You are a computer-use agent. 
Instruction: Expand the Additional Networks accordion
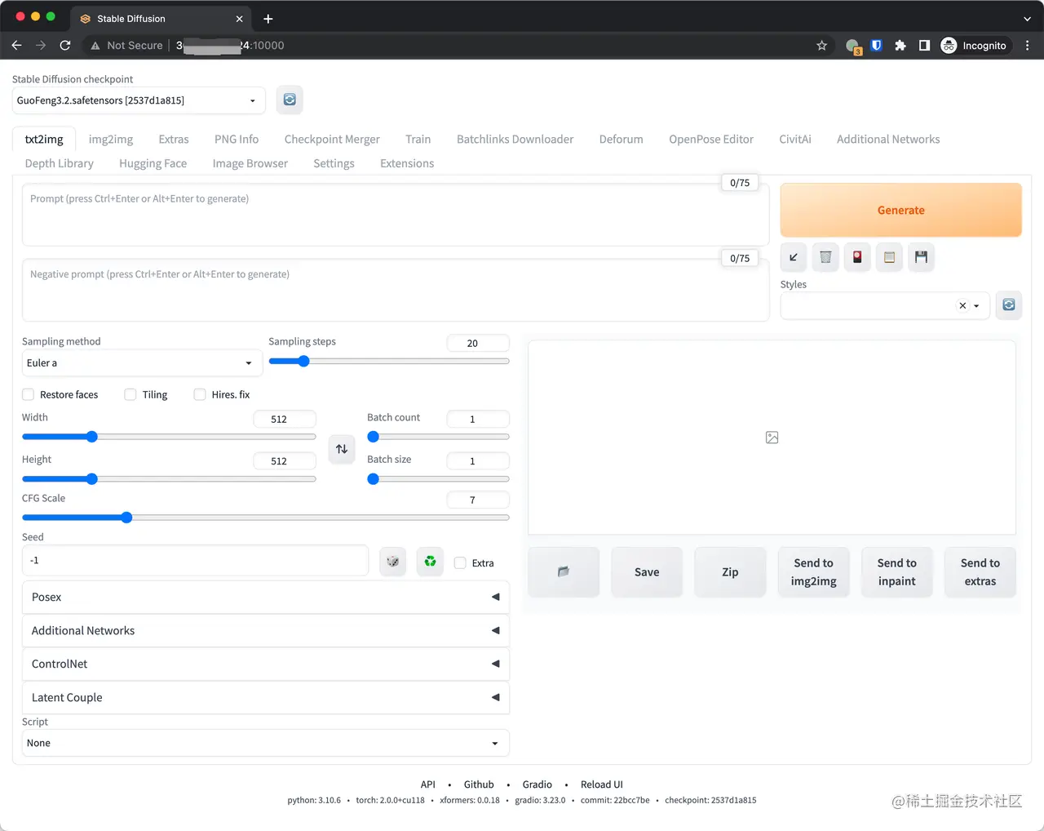(x=266, y=630)
